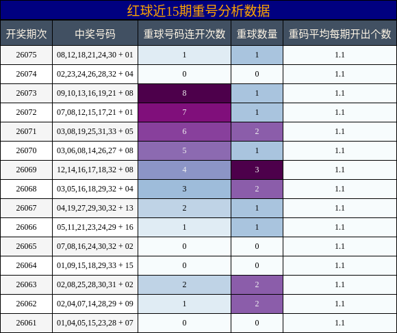The width and height of the screenshot is (397, 333).
Task: Select numbers 05,11,21,23,24,29 + 16
Action: (95, 227)
